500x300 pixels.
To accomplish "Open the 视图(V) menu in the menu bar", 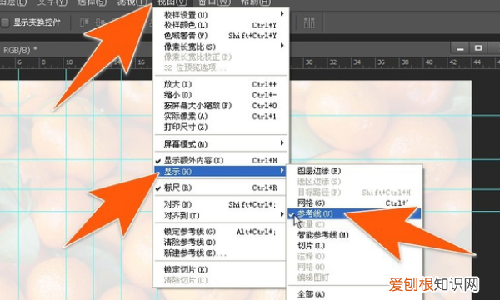I will 172,2.
